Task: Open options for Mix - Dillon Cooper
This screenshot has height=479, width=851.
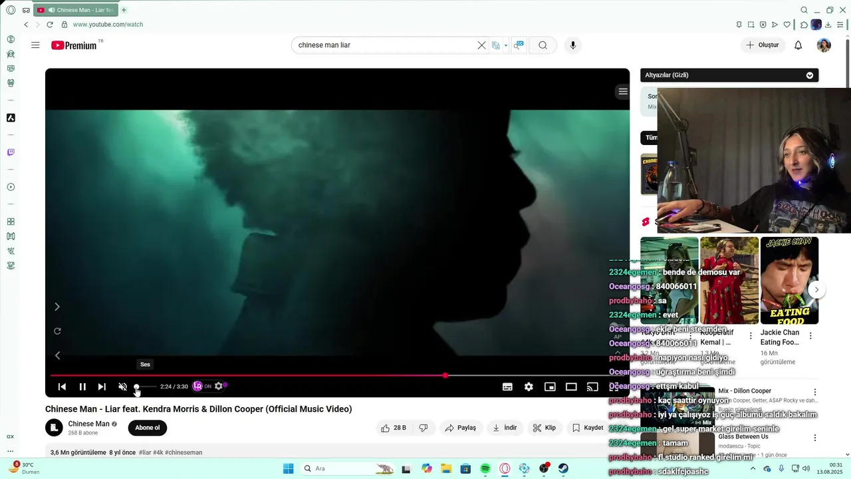Action: coord(815,392)
